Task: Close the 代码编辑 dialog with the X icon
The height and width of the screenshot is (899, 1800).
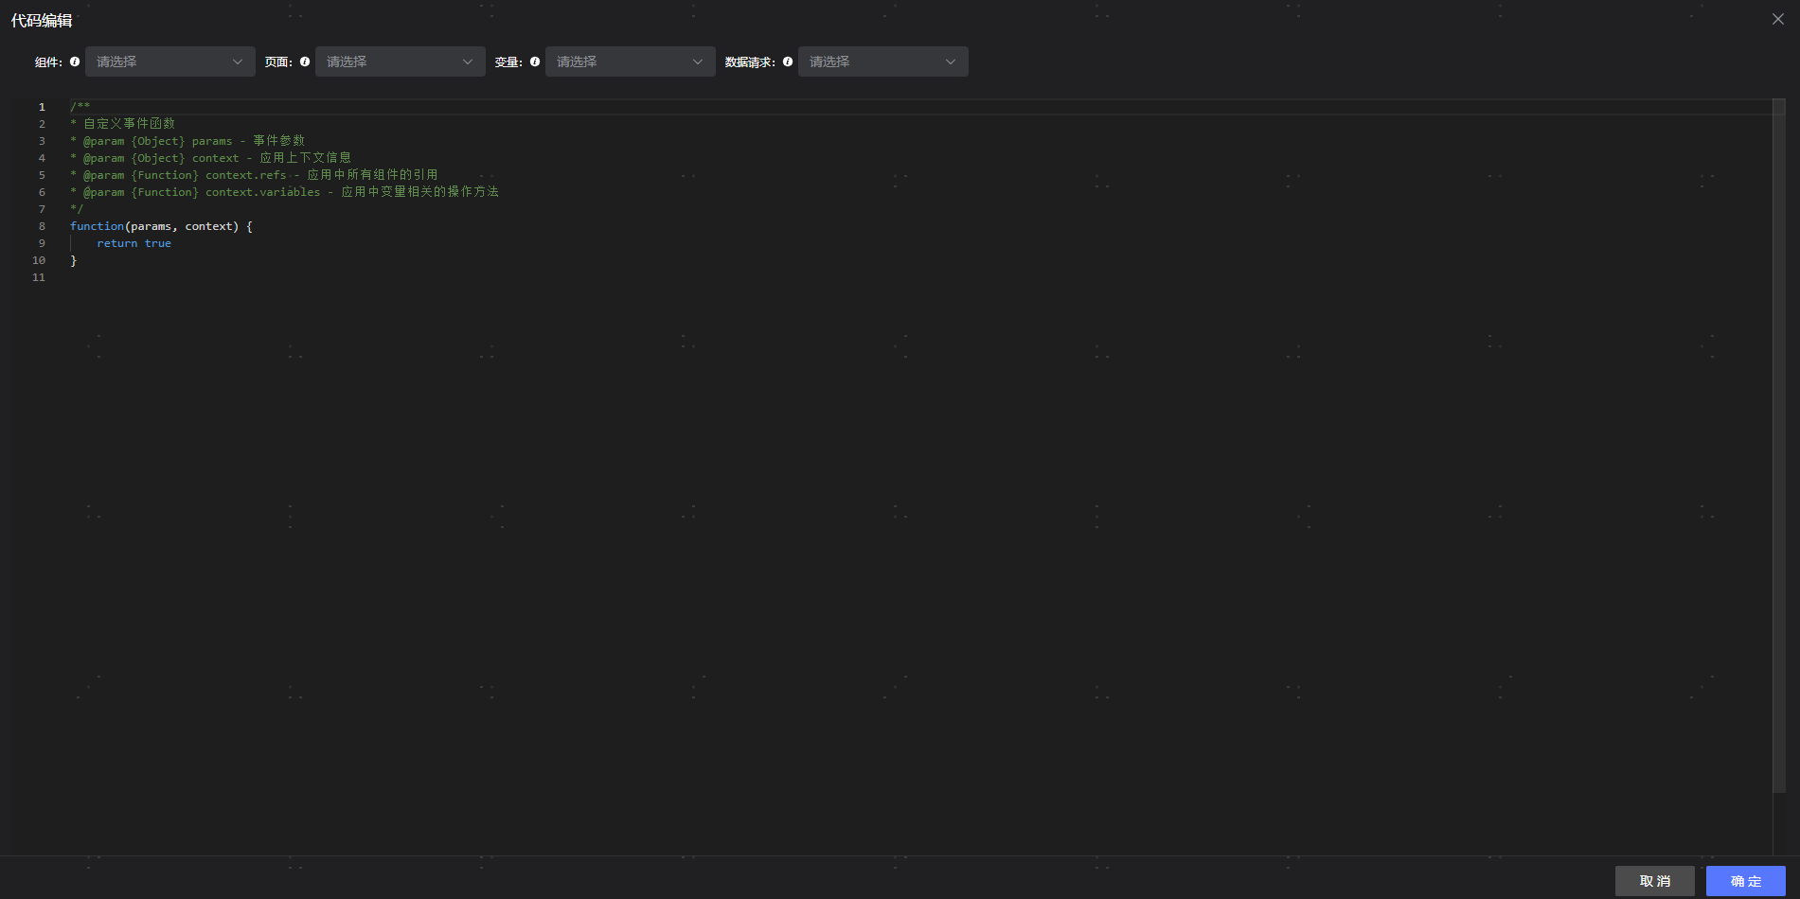Action: 1778,19
